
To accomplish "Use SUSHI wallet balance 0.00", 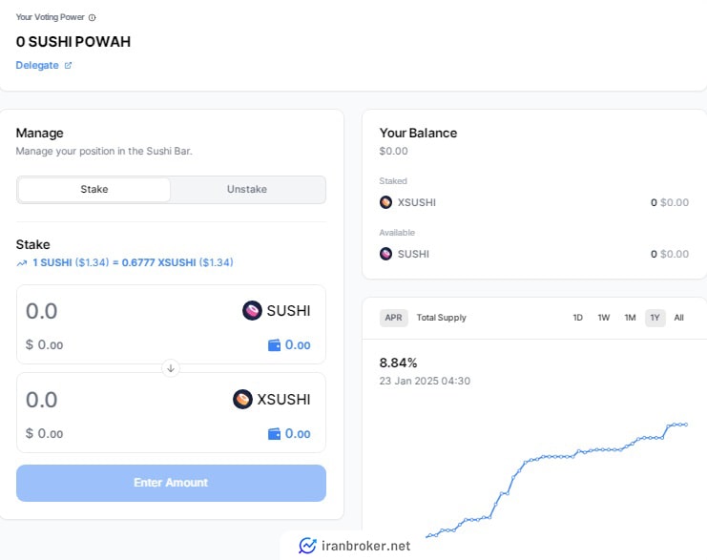I will point(298,345).
